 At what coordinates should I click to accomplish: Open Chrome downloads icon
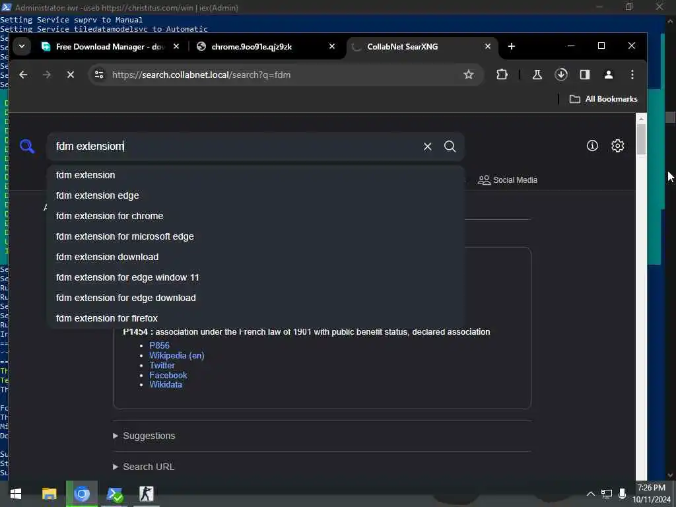[561, 75]
